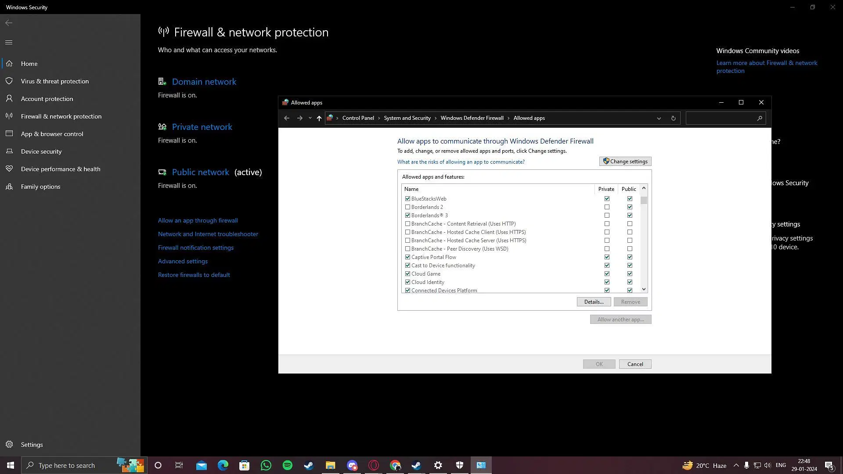Select Firewall & network protection in the sidebar
This screenshot has height=474, width=843.
[x=70, y=116]
